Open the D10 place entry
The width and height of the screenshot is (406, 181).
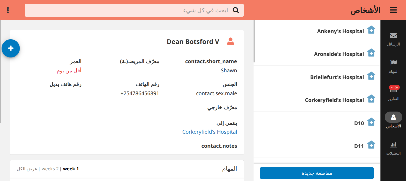pyautogui.click(x=317, y=123)
